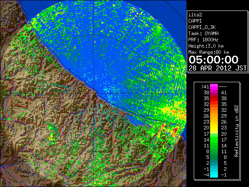Click the yellow 20–23 dBZ legend band

[x=214, y=128]
